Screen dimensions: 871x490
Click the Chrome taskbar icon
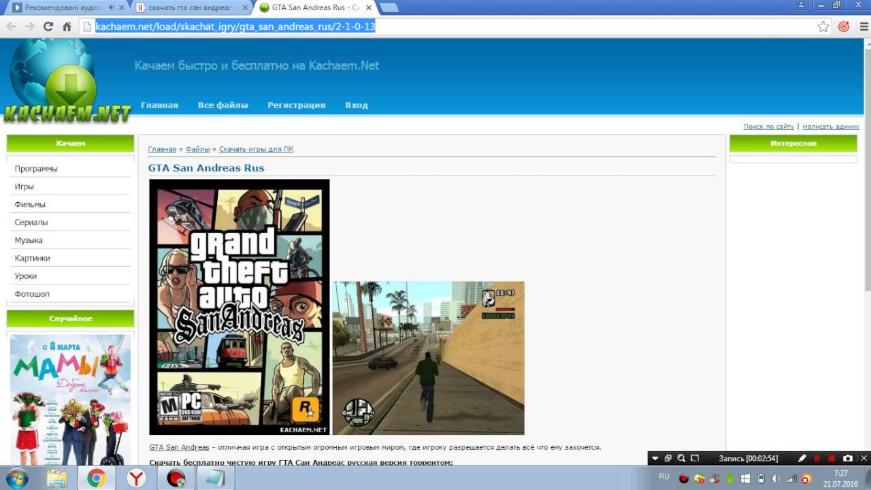96,478
